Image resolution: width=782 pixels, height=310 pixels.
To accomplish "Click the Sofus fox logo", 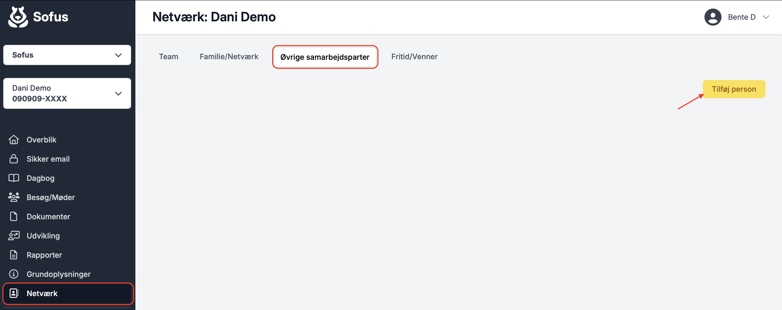I will click(x=18, y=17).
